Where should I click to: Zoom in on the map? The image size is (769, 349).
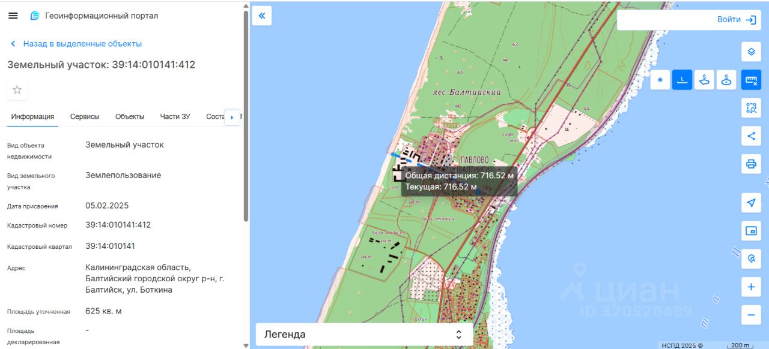(x=750, y=287)
